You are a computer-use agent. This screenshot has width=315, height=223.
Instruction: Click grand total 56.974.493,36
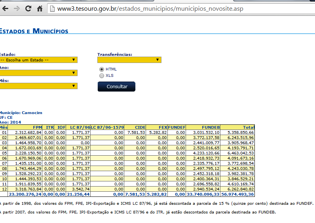pyautogui.click(x=237, y=194)
